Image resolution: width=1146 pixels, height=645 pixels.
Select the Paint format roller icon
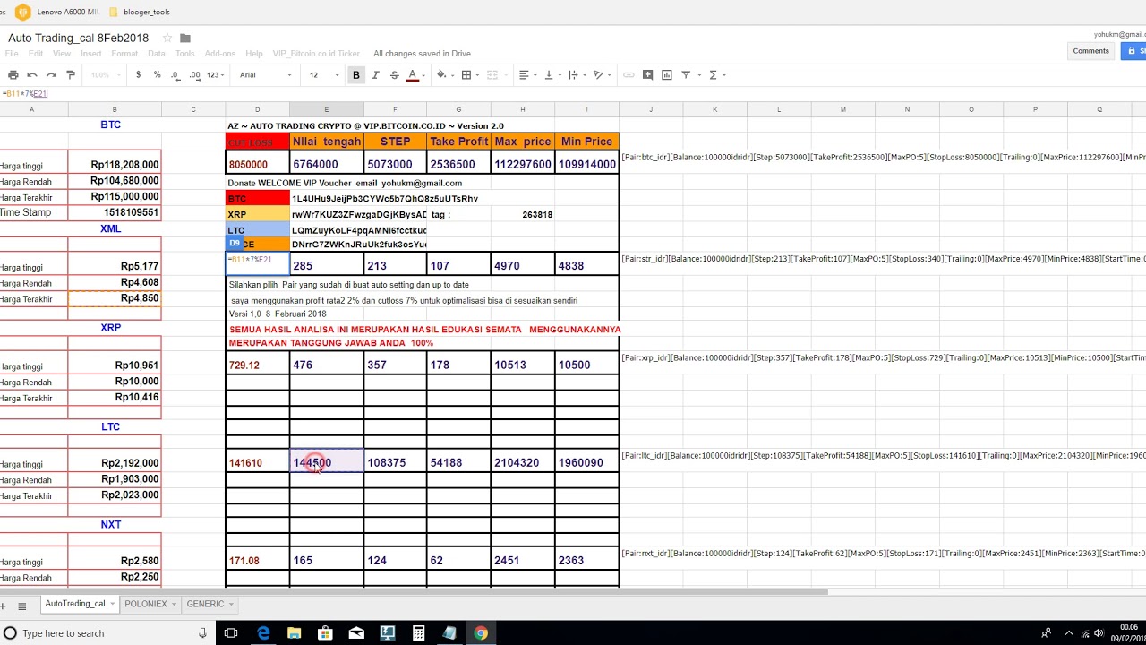tap(71, 75)
